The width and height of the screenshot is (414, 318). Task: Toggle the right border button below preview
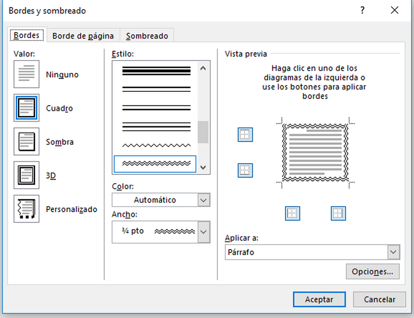tap(338, 213)
